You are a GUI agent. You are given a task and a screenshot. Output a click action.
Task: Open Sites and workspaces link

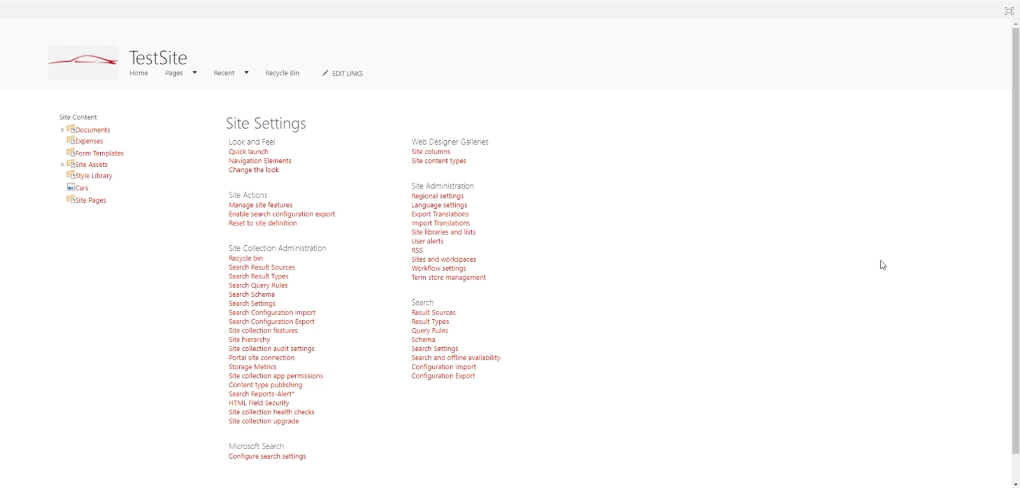point(444,259)
